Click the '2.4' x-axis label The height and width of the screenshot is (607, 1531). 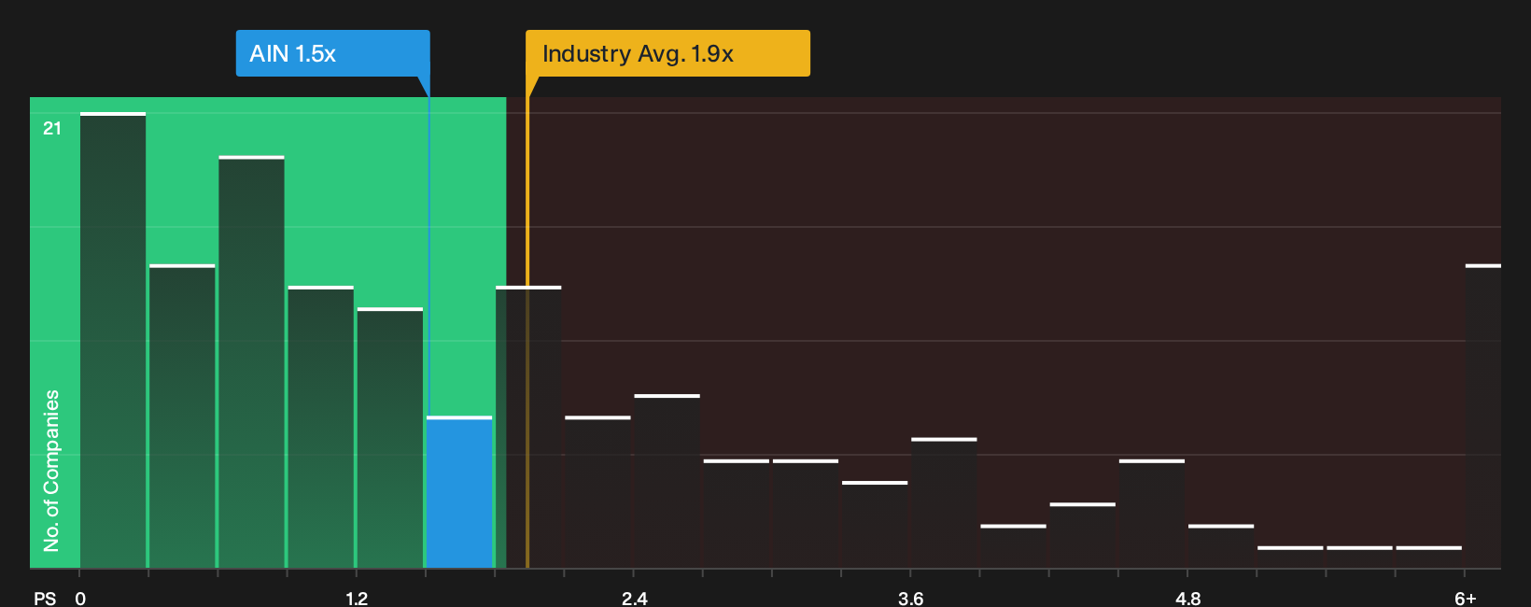tap(634, 599)
